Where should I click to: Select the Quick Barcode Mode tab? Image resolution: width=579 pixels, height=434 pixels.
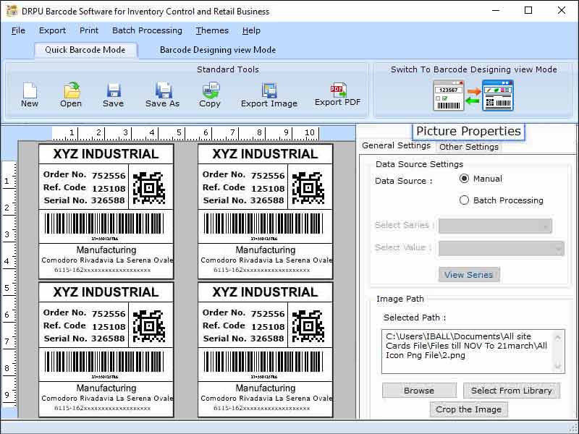(85, 50)
